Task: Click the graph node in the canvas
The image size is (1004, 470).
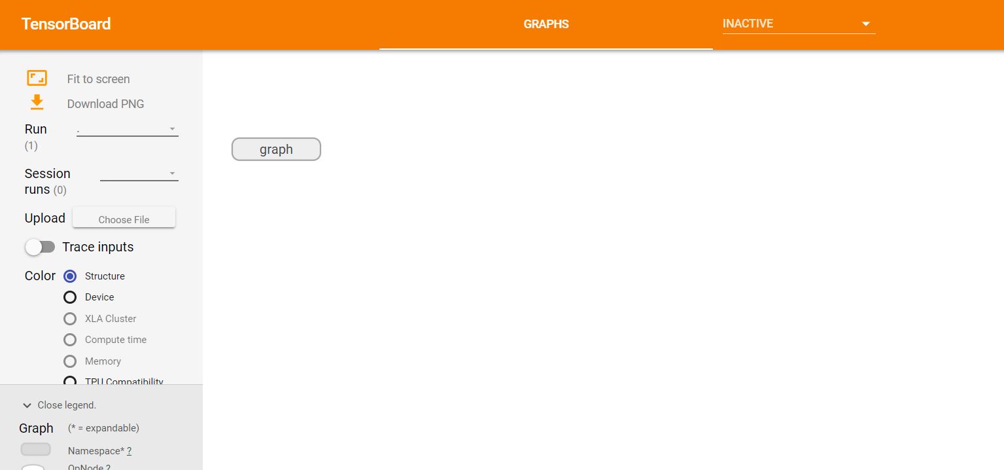Action: (x=276, y=149)
